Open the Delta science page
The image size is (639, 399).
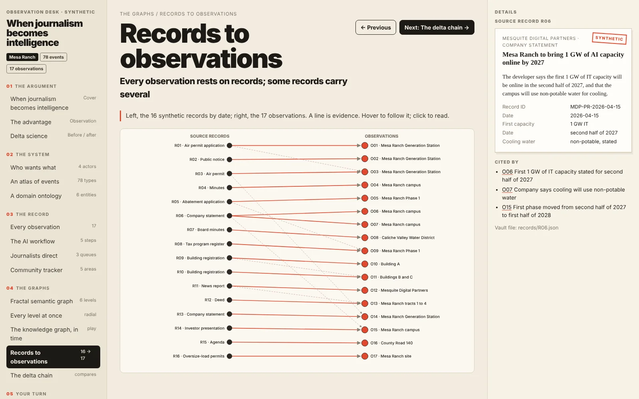tap(53, 136)
